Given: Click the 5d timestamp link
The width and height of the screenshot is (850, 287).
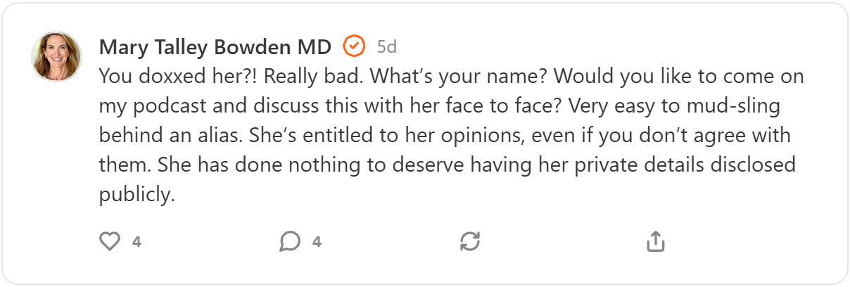Looking at the screenshot, I should point(387,47).
